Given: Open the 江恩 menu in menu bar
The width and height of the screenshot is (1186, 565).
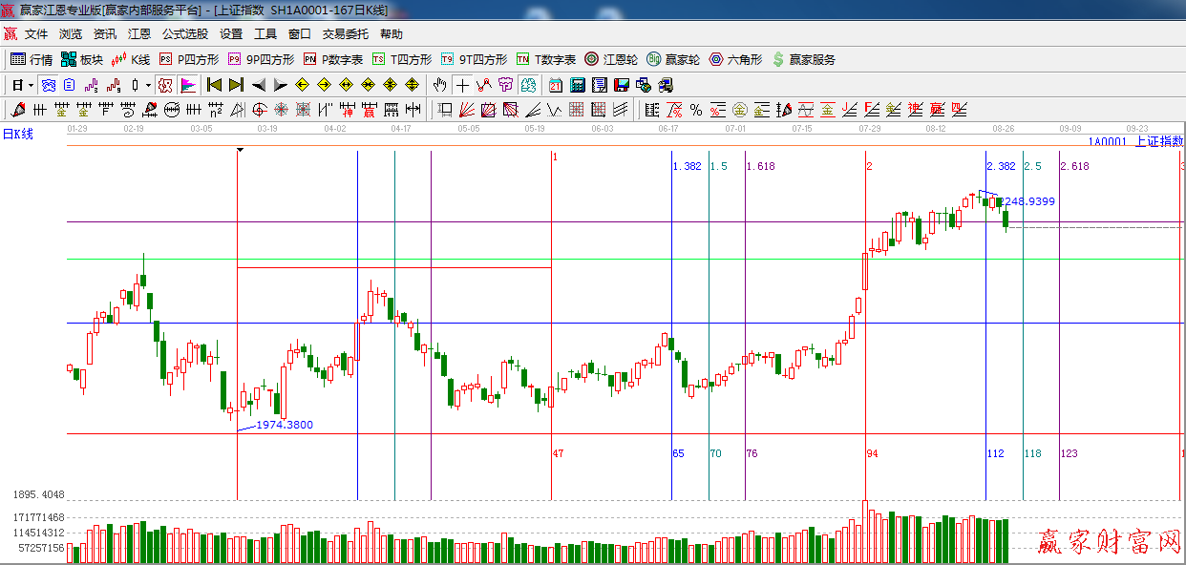Looking at the screenshot, I should point(139,34).
